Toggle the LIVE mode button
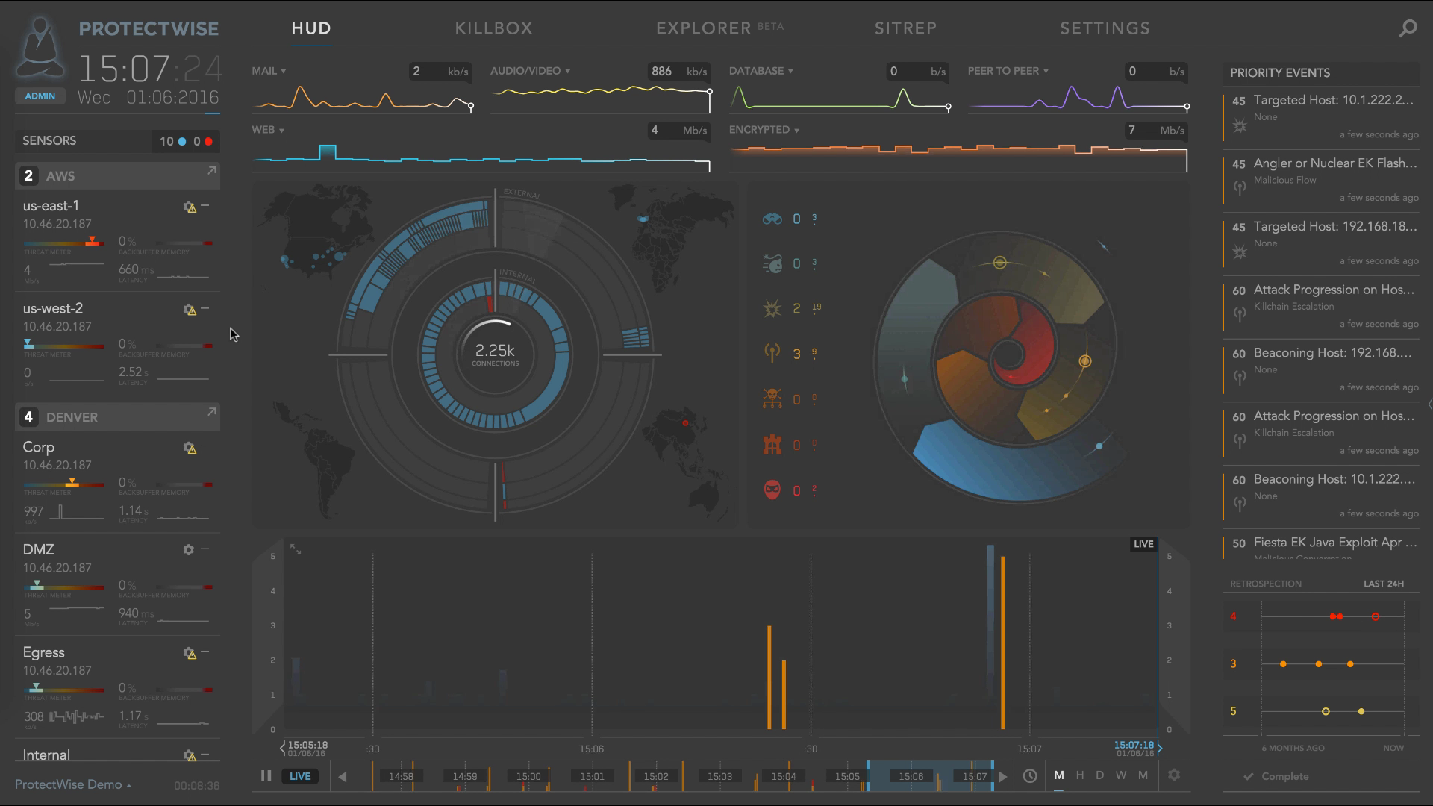Image resolution: width=1433 pixels, height=806 pixels. tap(300, 776)
